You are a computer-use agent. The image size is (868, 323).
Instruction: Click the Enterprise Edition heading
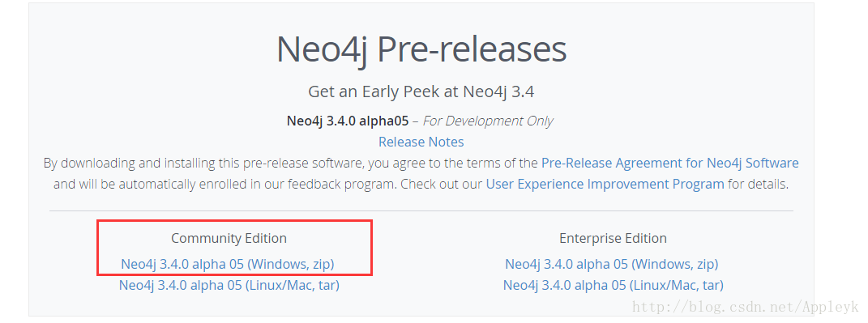pos(613,238)
